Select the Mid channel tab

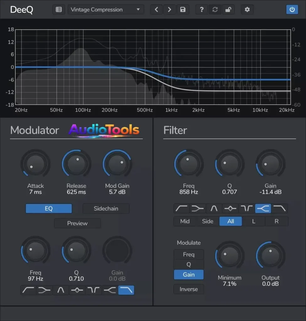[185, 221]
